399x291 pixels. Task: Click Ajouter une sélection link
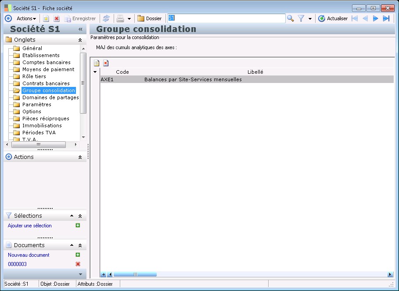pos(29,226)
